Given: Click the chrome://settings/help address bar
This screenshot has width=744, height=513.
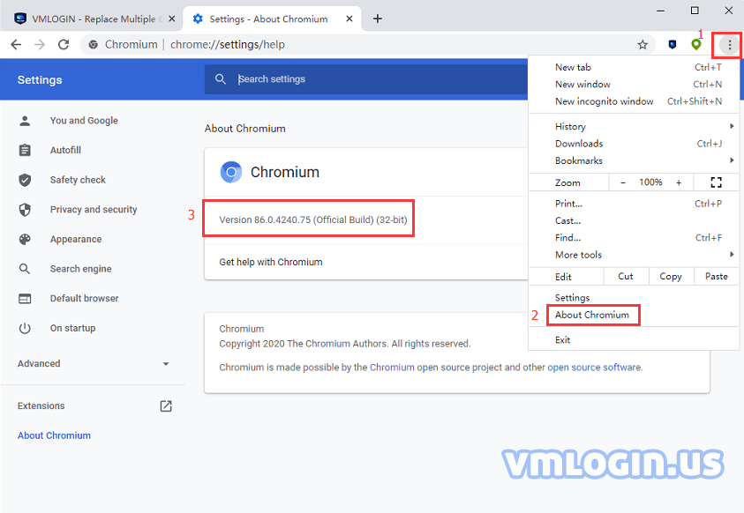Looking at the screenshot, I should tap(228, 45).
